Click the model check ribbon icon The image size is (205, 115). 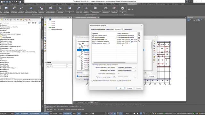60,8
